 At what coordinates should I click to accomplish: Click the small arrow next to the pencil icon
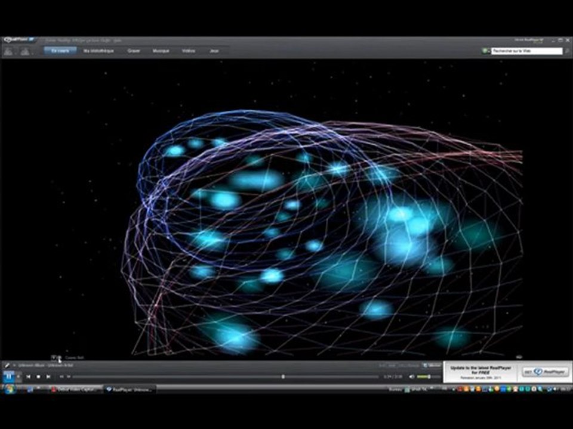click(14, 365)
